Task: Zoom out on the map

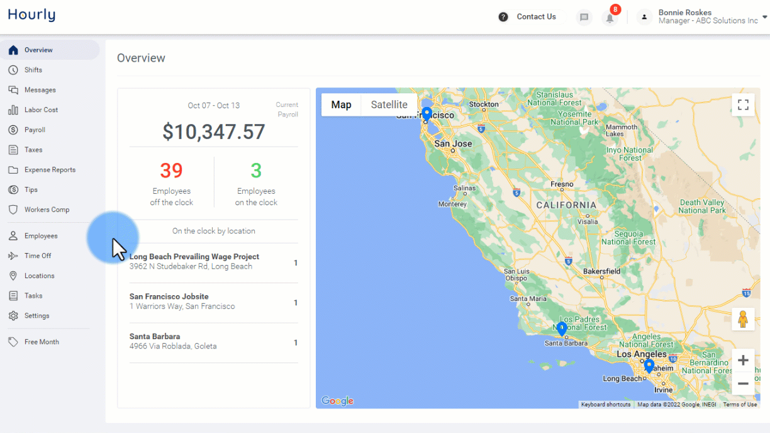Action: (x=743, y=383)
